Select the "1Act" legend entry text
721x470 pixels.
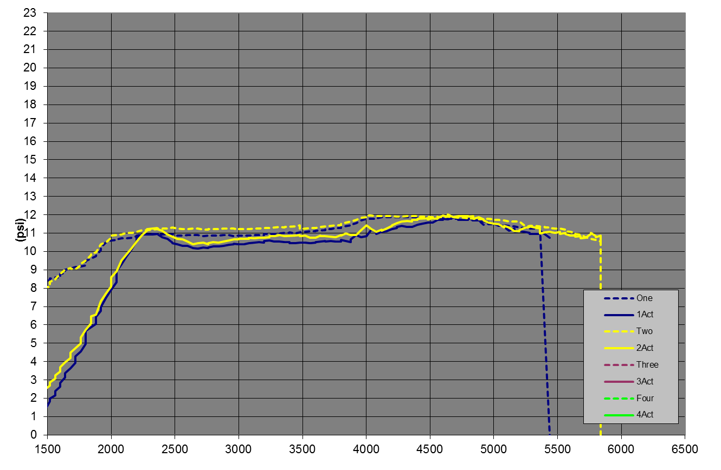click(x=645, y=315)
